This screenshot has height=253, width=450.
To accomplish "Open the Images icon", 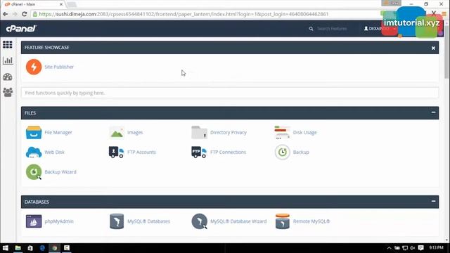I will [117, 133].
